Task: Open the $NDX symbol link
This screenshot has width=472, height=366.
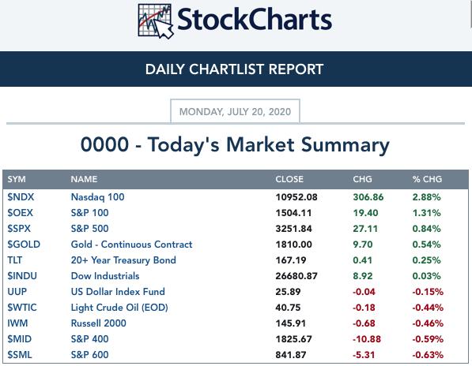Action: [x=21, y=197]
